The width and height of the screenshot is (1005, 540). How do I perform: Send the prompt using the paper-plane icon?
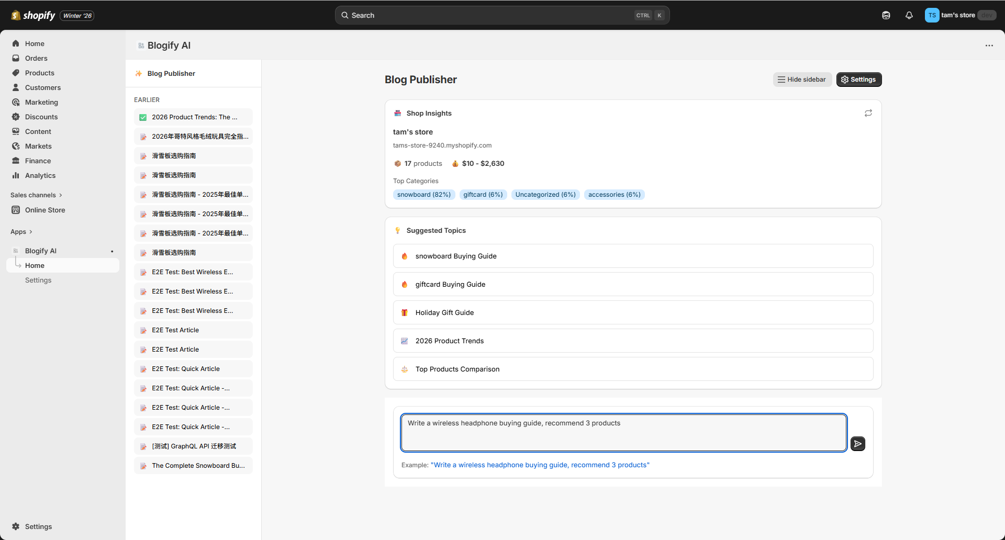point(857,444)
